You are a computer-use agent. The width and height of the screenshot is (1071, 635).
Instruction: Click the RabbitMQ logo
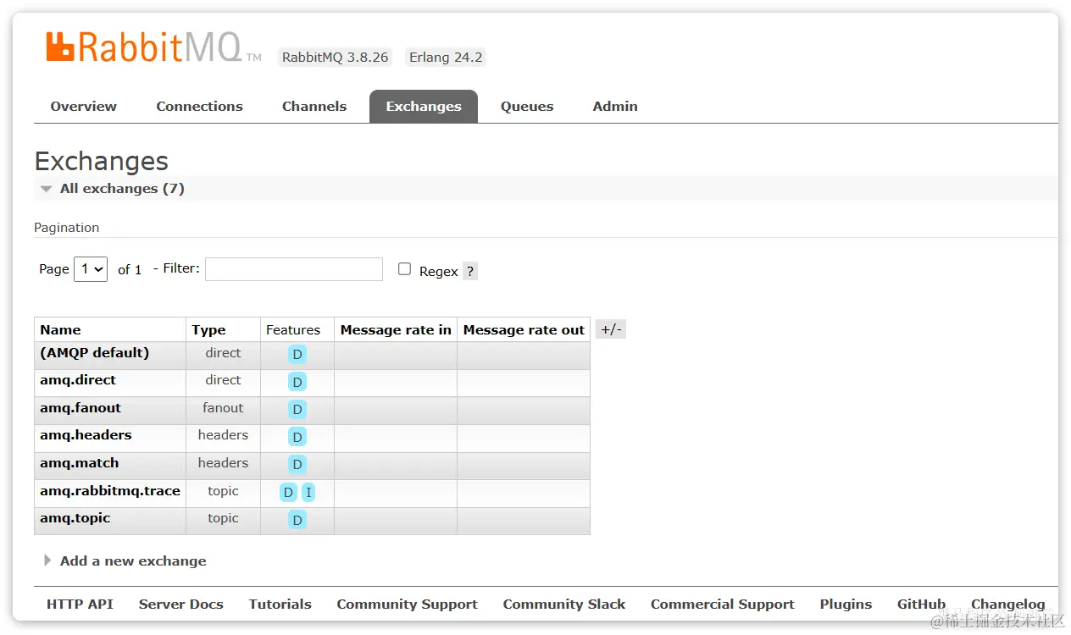click(x=153, y=47)
